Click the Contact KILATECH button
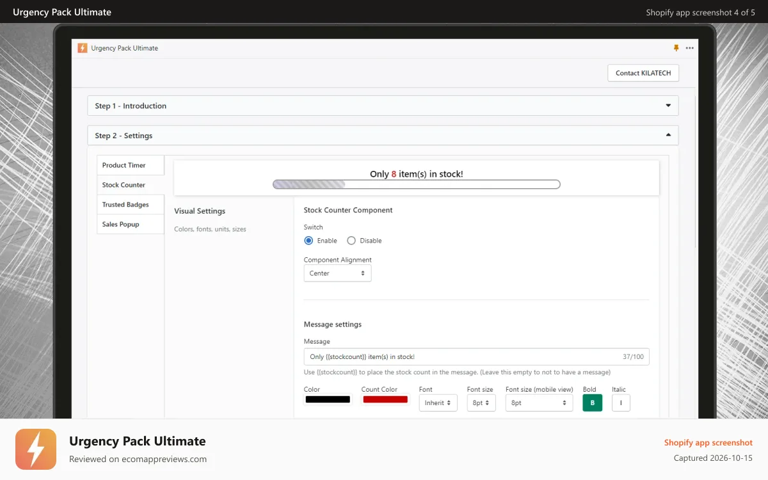This screenshot has height=480, width=768. [x=643, y=73]
